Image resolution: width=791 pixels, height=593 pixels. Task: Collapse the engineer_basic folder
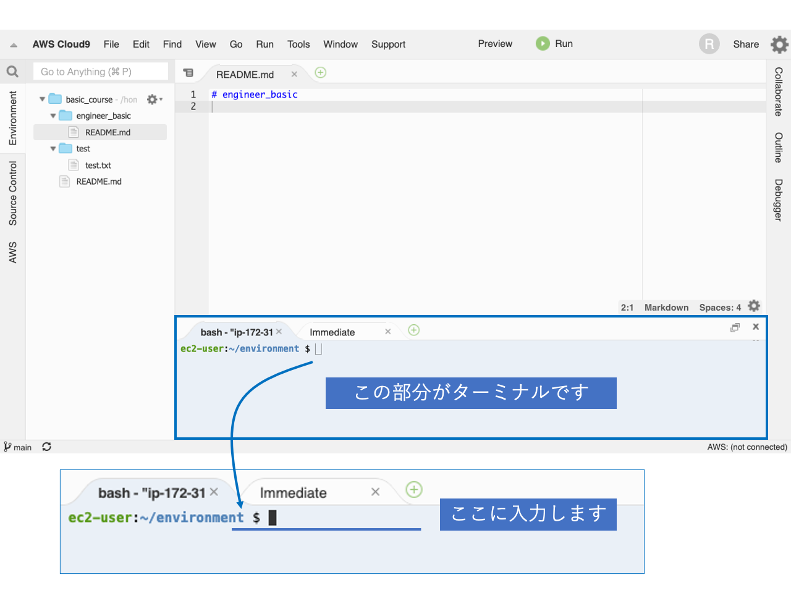[53, 116]
